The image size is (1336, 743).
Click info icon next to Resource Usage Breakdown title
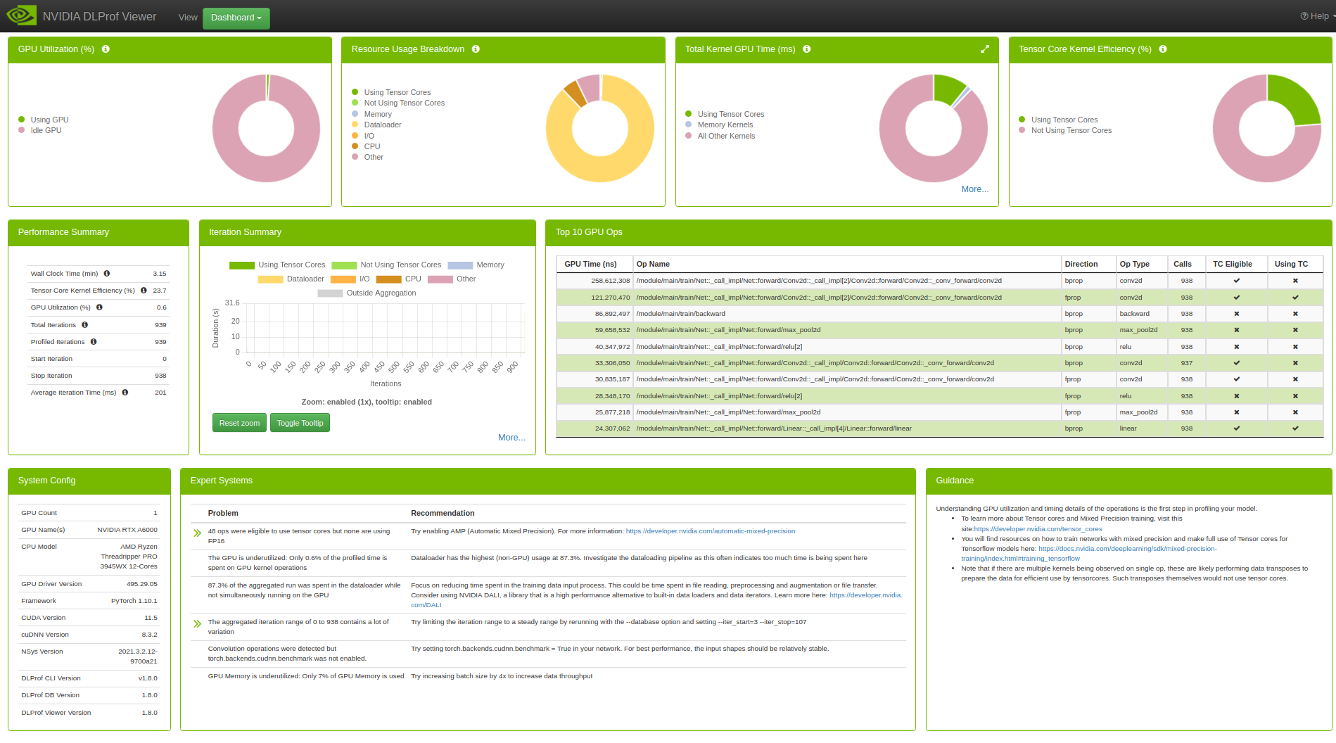tap(476, 49)
